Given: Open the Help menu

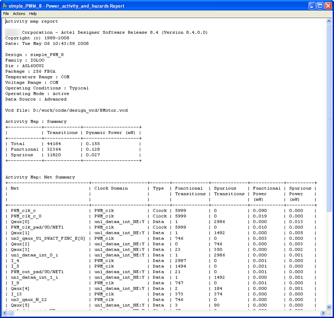Looking at the screenshot, I should [33, 14].
